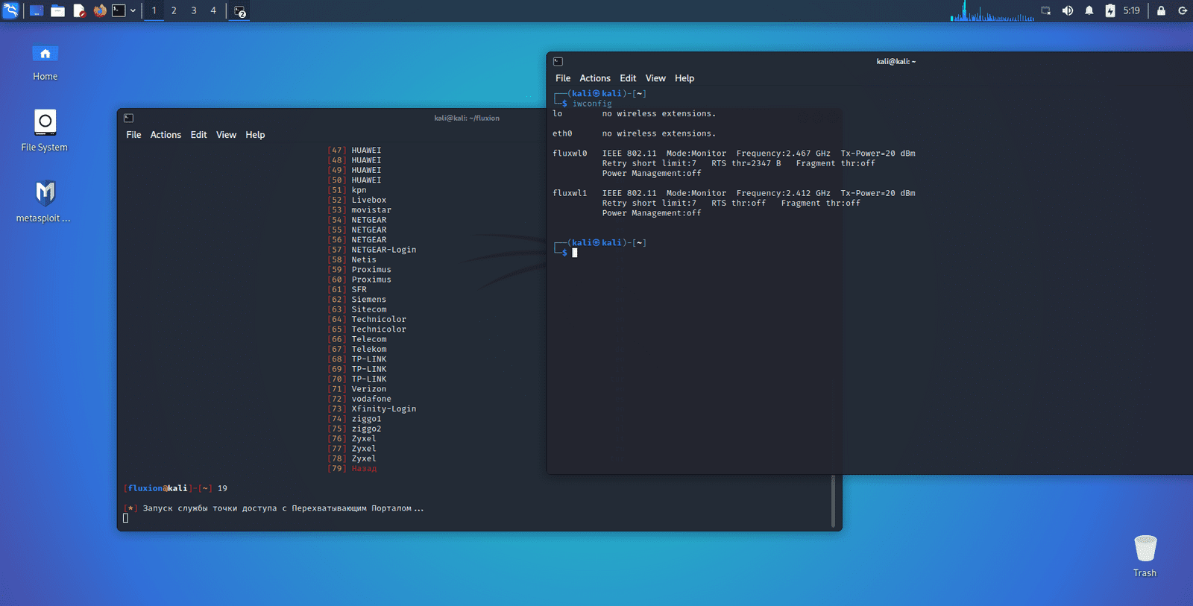Click the grouped terminal windows taskbar button
1193x606 pixels.
(x=239, y=11)
